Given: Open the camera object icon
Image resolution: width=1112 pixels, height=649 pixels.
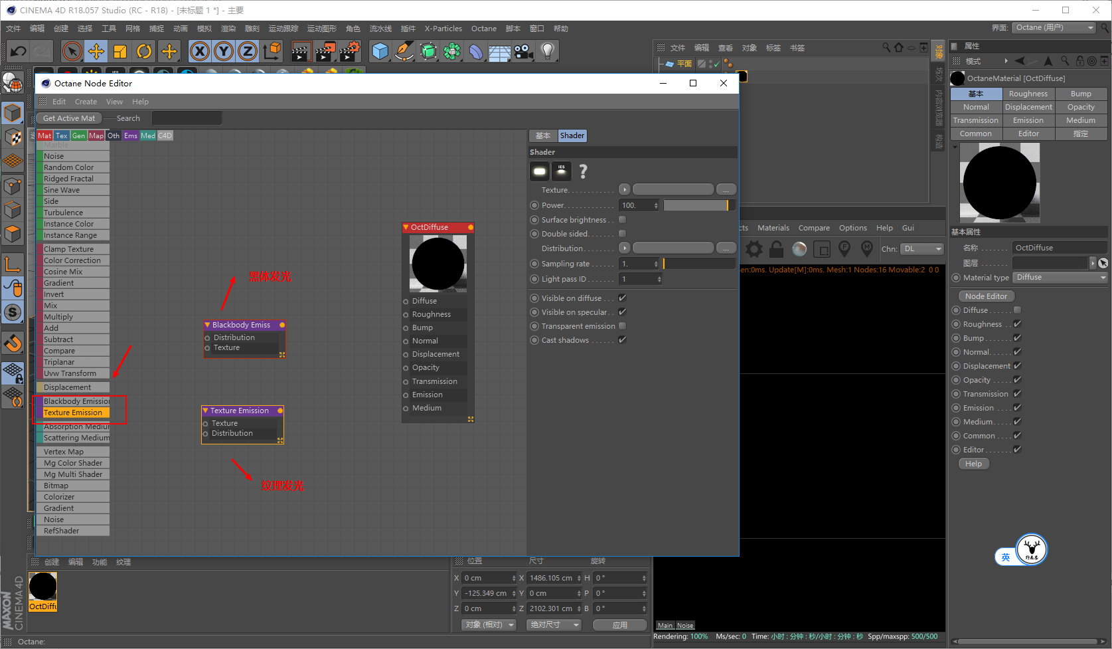Looking at the screenshot, I should coord(523,51).
